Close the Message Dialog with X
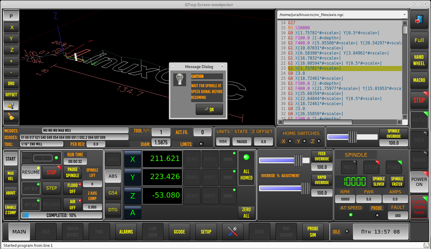This screenshot has height=249, width=431. pos(222,66)
